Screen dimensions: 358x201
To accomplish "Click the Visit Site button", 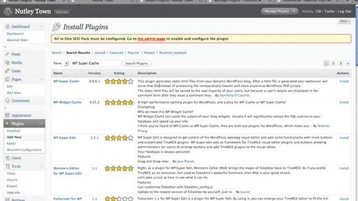I will 62,12.
